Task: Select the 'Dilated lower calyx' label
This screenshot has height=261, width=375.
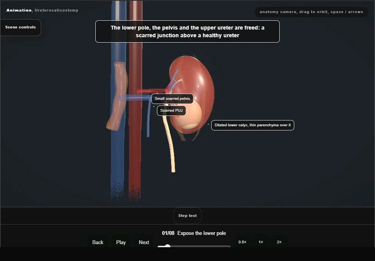Action: pos(252,125)
